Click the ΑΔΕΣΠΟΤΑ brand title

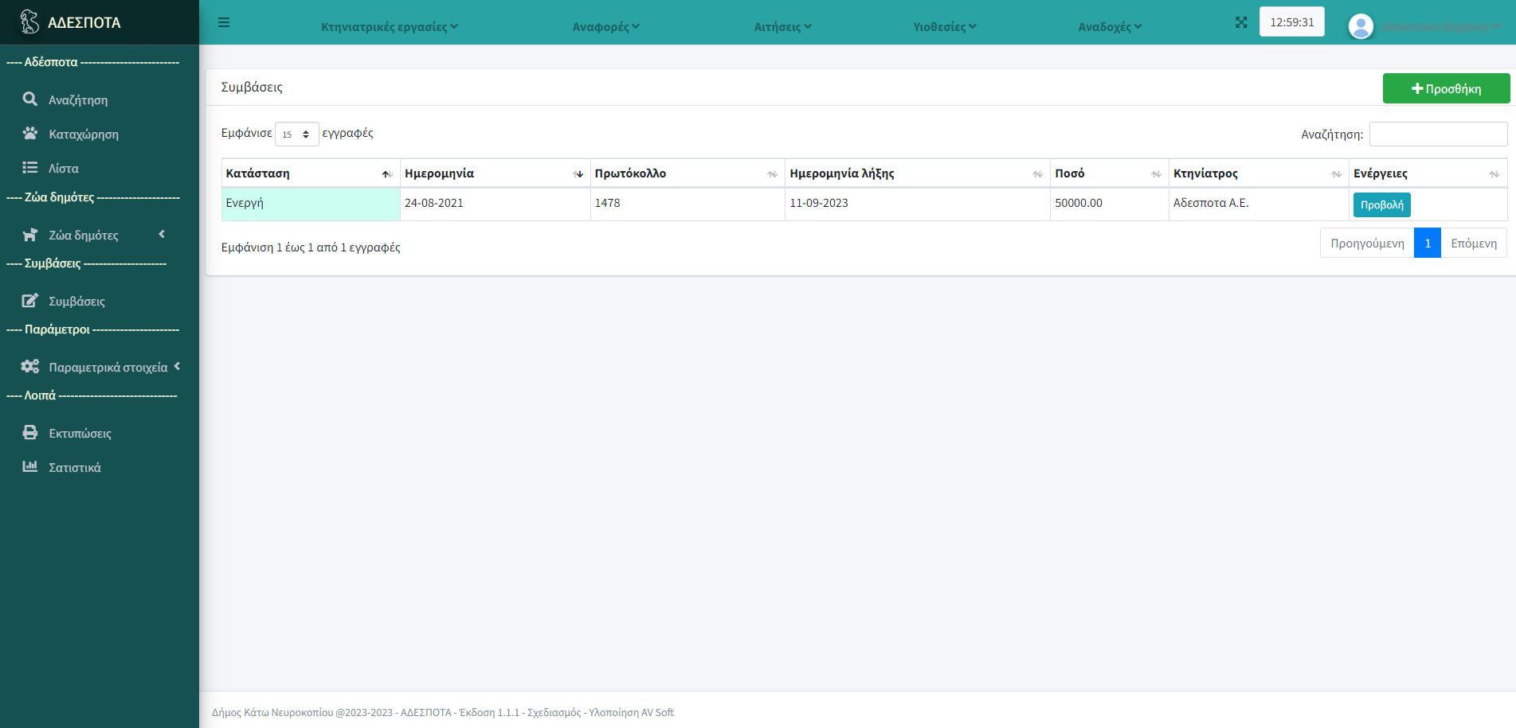(x=84, y=22)
